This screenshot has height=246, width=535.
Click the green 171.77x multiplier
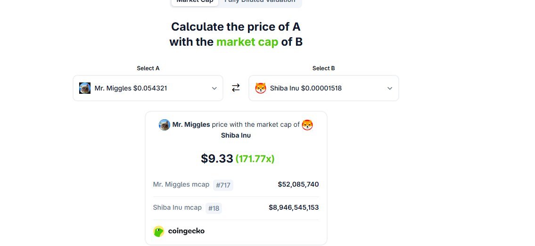tap(255, 159)
